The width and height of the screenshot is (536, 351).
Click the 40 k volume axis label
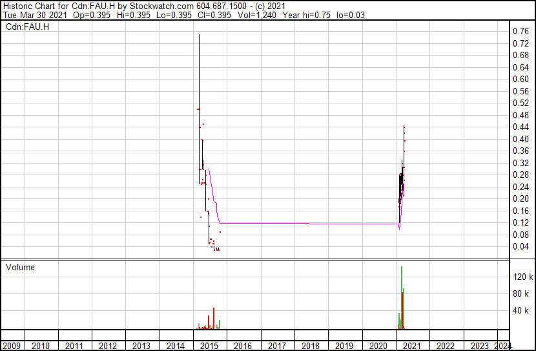[521, 310]
